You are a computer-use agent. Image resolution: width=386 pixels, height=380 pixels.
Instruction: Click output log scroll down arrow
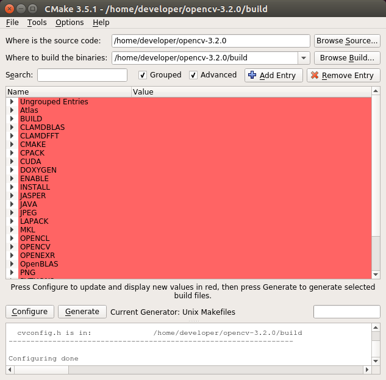[376, 361]
